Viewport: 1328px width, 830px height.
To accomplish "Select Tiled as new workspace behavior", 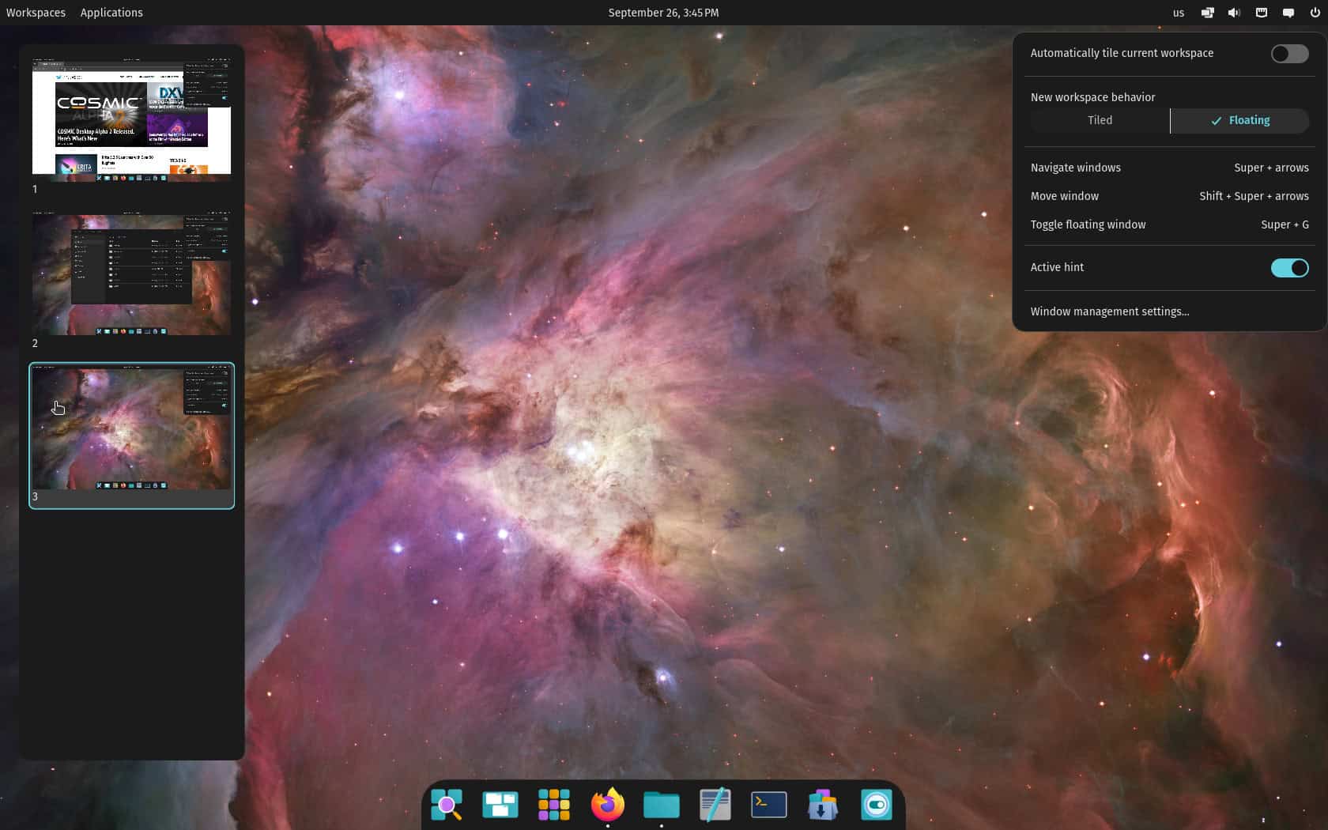I will point(1100,120).
